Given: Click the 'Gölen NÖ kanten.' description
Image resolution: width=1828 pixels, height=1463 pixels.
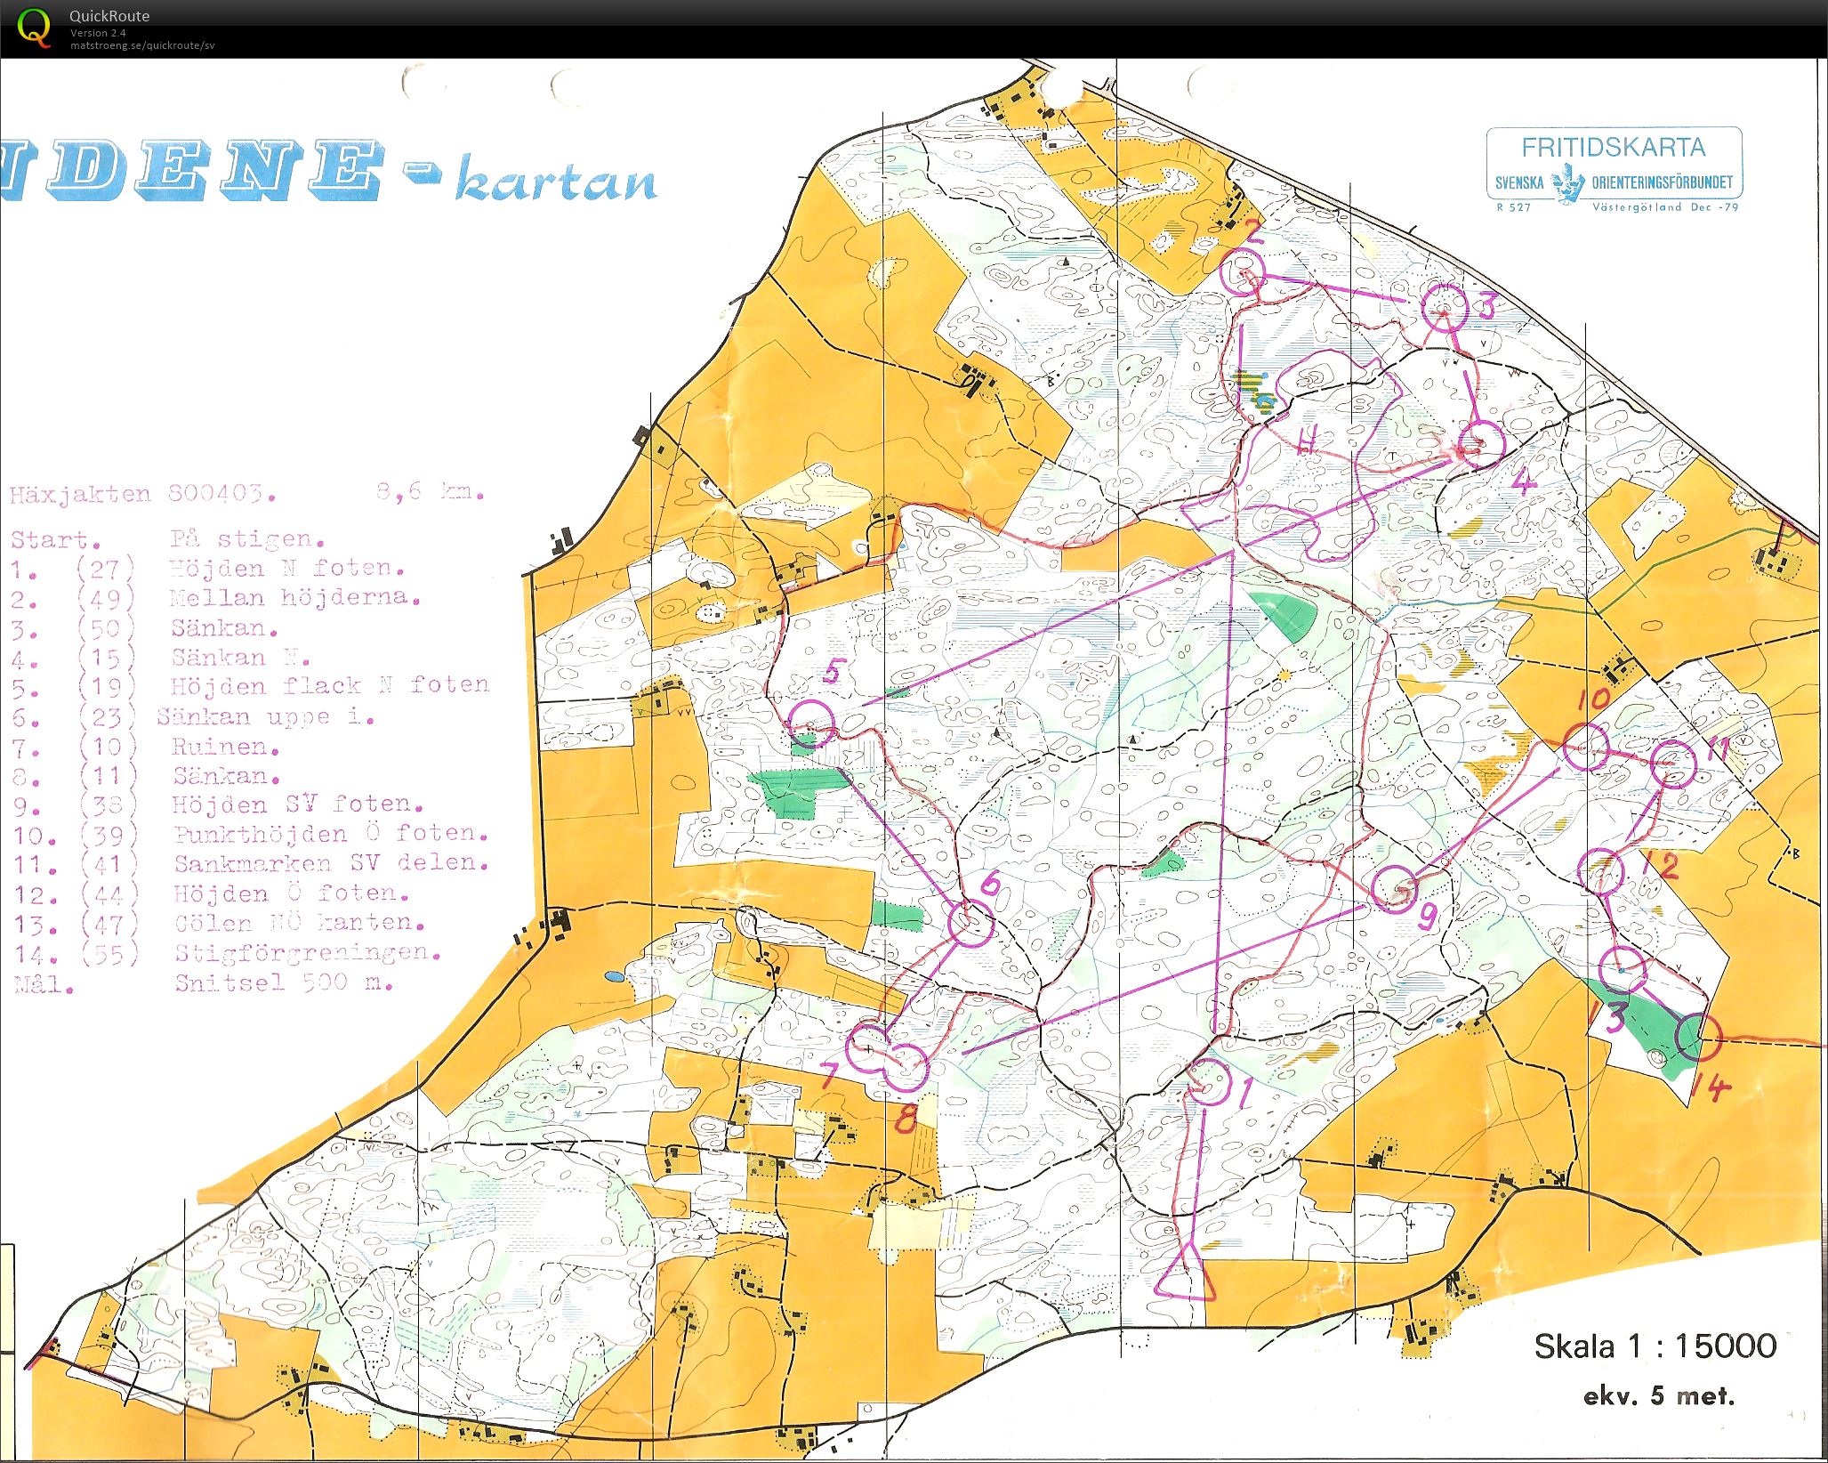Looking at the screenshot, I should pos(299,923).
